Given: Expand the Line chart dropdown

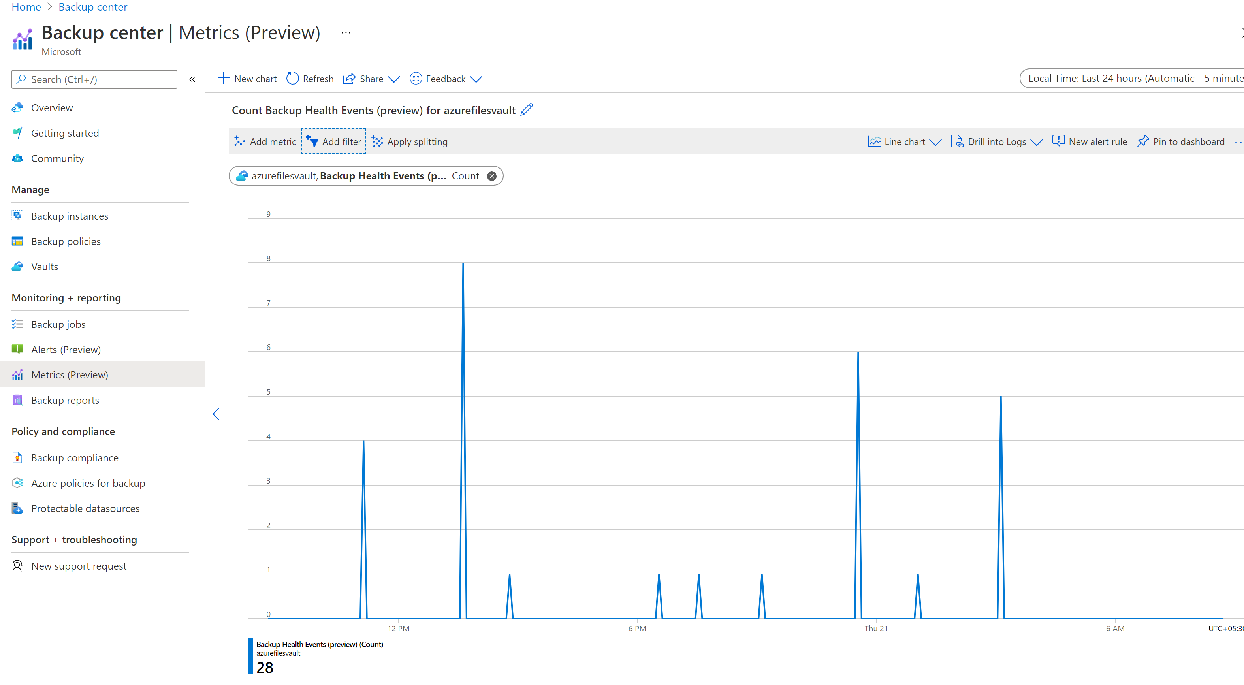Looking at the screenshot, I should tap(934, 141).
